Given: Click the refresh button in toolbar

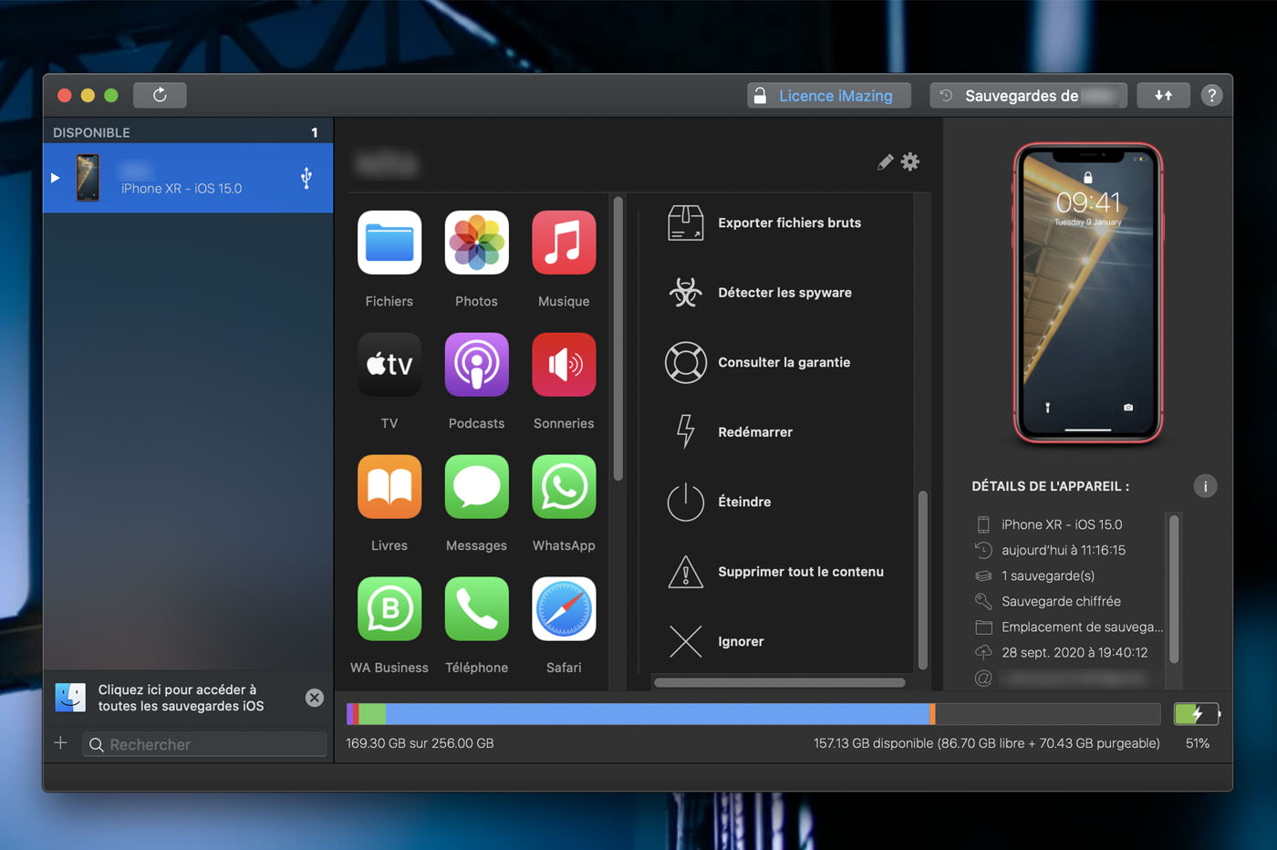Looking at the screenshot, I should coord(160,95).
